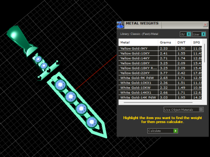
Task: Sort by the Grams column header
Action: click(x=167, y=42)
